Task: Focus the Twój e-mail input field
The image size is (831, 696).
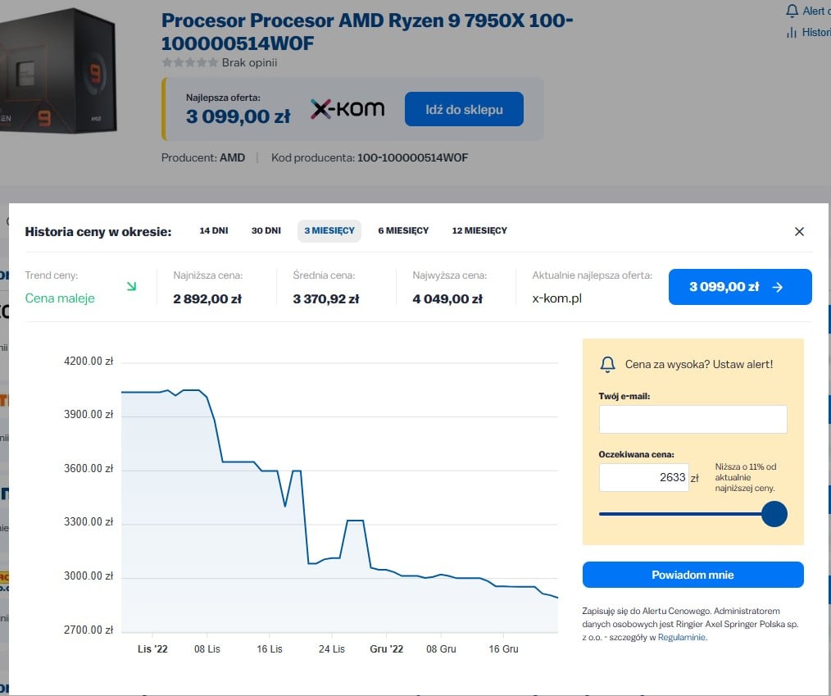Action: click(692, 419)
